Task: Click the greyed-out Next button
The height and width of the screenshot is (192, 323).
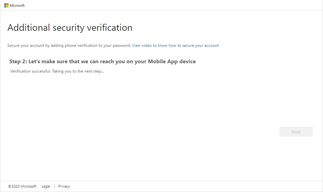Action: click(x=296, y=132)
